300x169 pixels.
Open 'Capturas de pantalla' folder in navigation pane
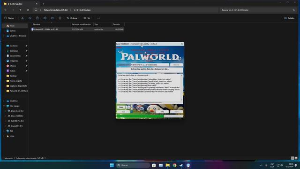(x=18, y=86)
